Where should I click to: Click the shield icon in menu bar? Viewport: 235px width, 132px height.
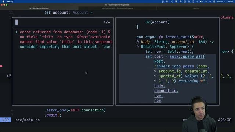click(x=176, y=1)
